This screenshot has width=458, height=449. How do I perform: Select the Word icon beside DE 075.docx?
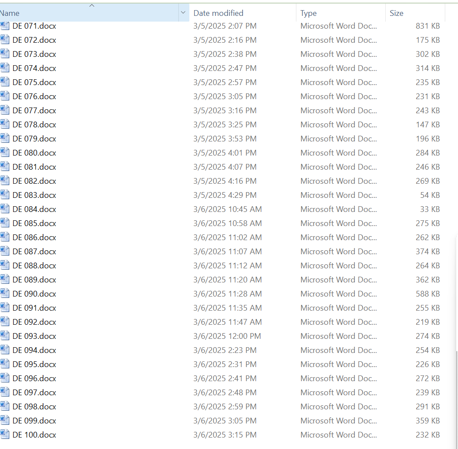pyautogui.click(x=4, y=82)
